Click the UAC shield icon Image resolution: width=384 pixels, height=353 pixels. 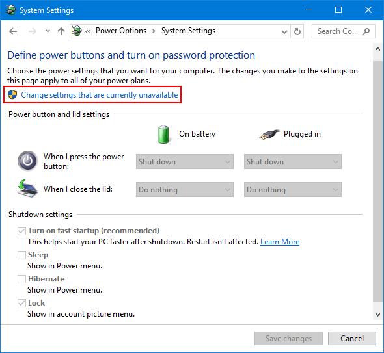[x=12, y=95]
